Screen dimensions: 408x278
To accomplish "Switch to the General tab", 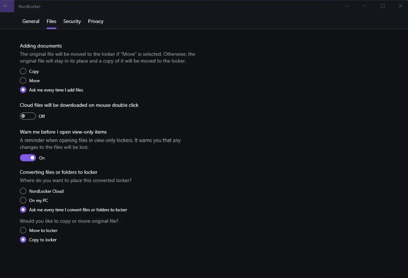I will click(x=31, y=21).
